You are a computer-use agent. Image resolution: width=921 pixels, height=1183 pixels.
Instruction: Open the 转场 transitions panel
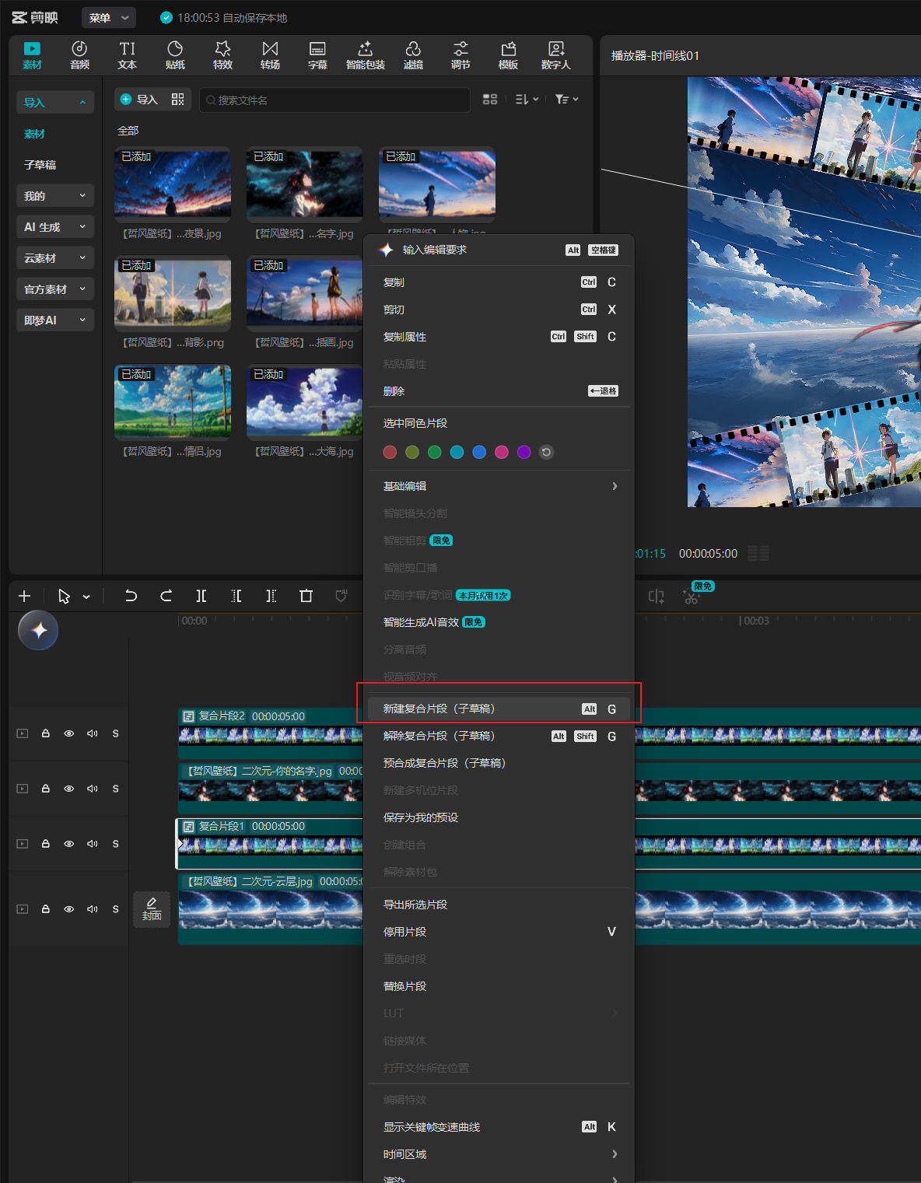pos(270,55)
